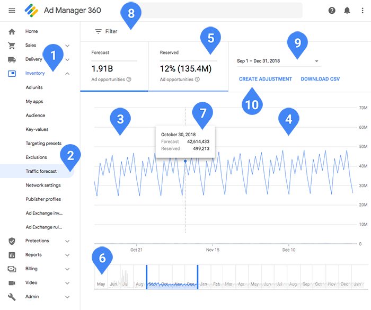Viewport: 371px width, 310px height.
Task: Expand the Video section chevron
Action: click(67, 283)
